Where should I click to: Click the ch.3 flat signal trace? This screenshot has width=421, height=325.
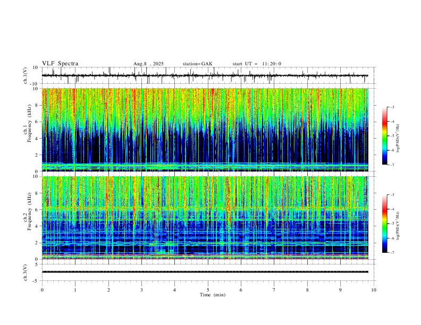point(205,272)
